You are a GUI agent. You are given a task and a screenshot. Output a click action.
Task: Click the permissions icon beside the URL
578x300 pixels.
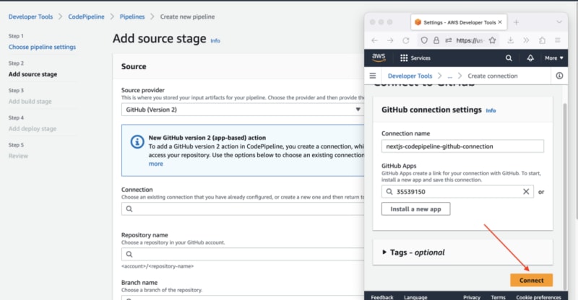448,40
